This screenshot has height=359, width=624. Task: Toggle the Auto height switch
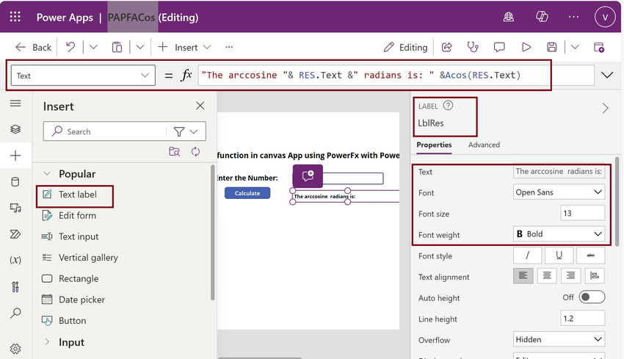[x=592, y=297]
